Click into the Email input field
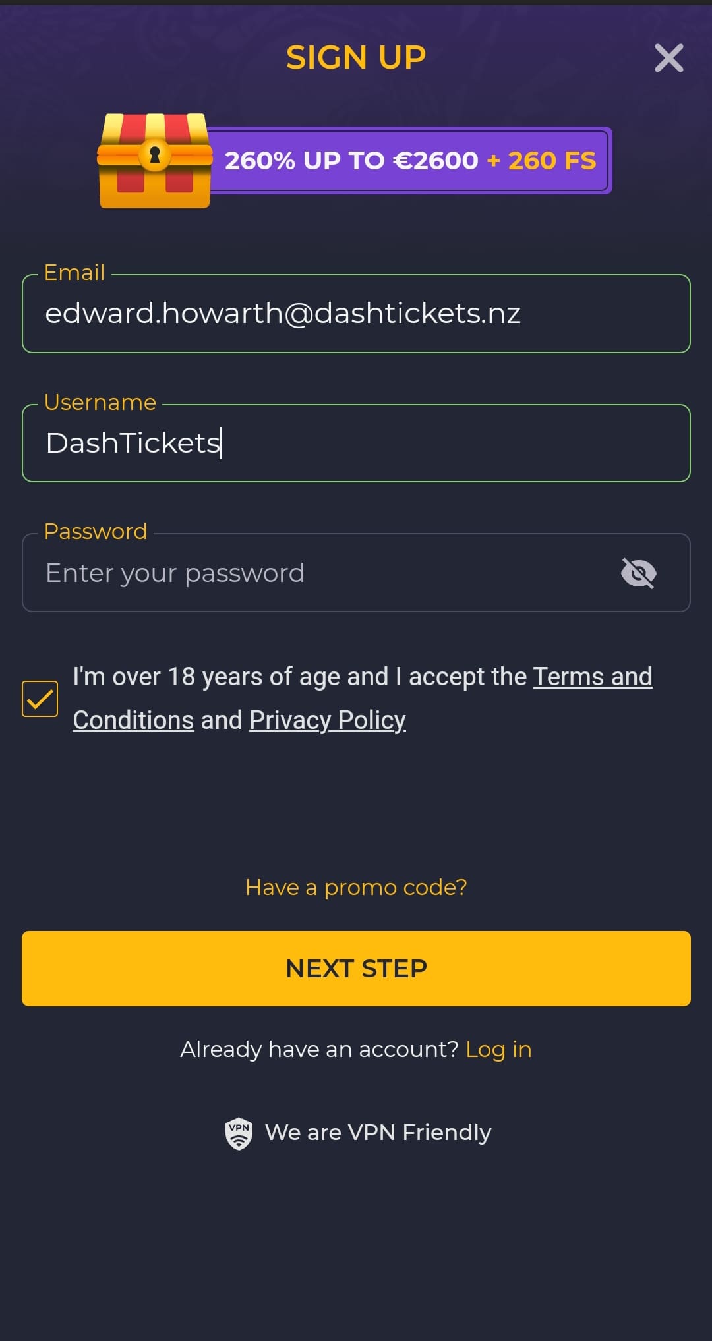Viewport: 712px width, 1341px height. click(x=356, y=314)
